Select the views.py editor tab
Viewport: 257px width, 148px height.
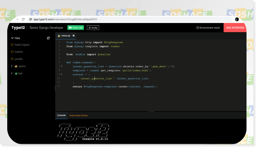pos(66,35)
